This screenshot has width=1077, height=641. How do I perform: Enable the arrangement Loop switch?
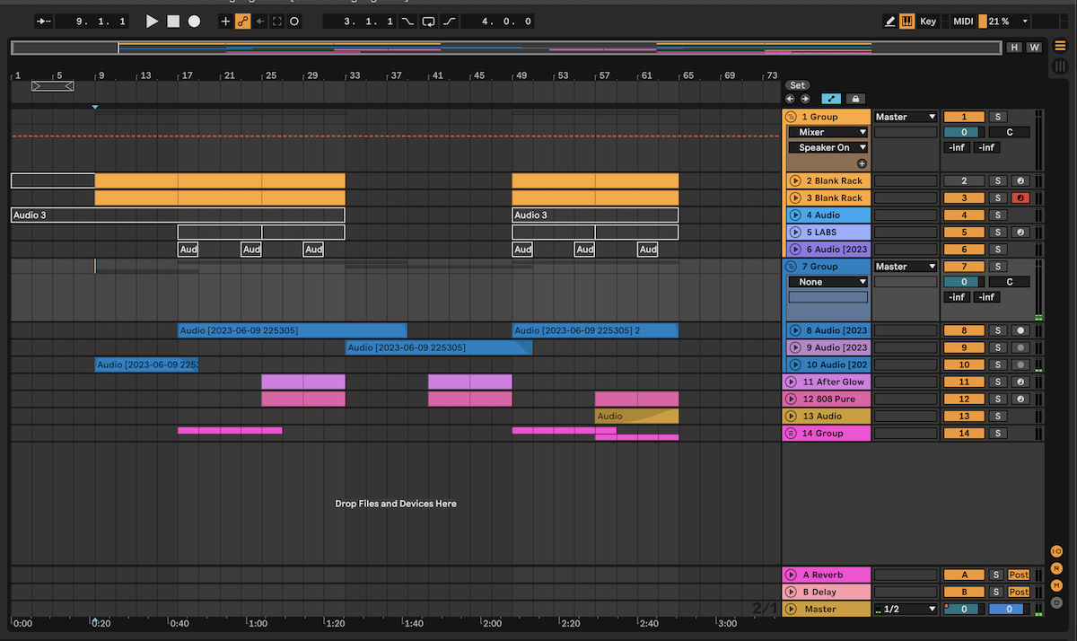point(429,21)
